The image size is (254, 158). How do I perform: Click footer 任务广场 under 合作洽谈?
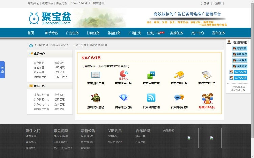pos(141,142)
